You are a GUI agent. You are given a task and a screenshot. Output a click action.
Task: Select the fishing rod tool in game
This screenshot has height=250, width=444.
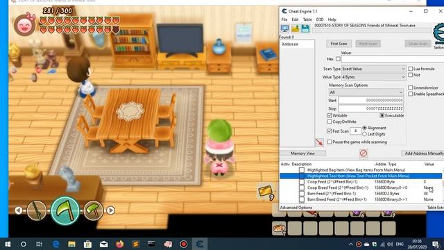[x=37, y=210]
